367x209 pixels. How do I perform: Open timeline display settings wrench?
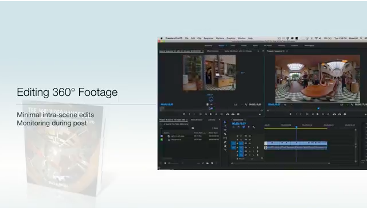point(253,127)
